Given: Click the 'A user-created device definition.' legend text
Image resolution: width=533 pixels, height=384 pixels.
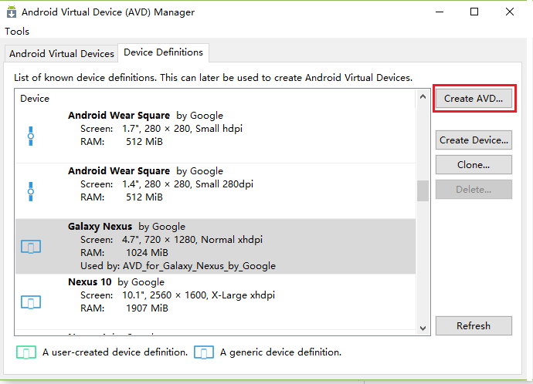Looking at the screenshot, I should tap(115, 352).
